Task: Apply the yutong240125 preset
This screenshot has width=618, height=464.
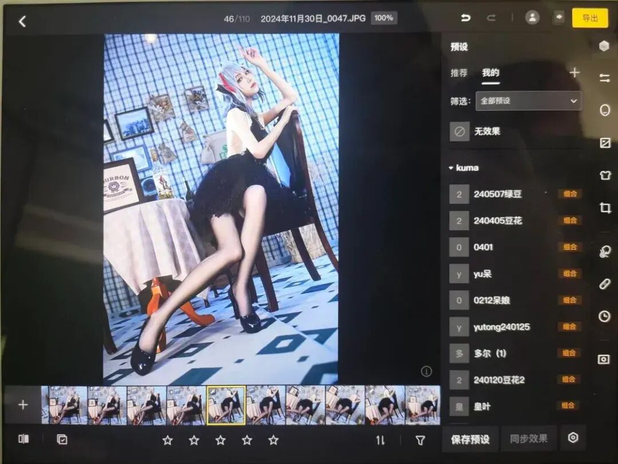Action: click(515, 327)
